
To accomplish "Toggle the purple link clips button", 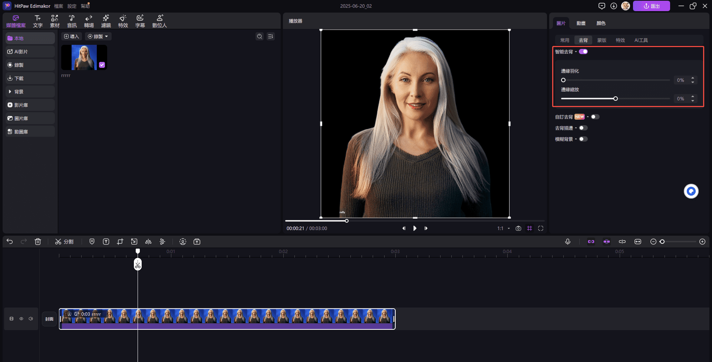I will [x=591, y=242].
